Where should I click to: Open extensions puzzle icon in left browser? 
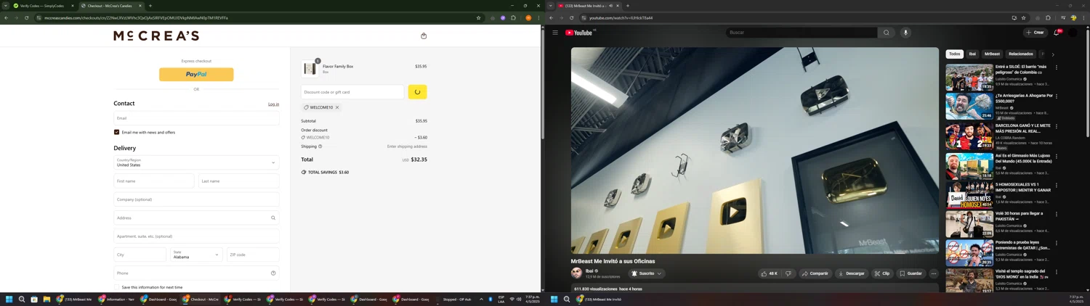[514, 18]
